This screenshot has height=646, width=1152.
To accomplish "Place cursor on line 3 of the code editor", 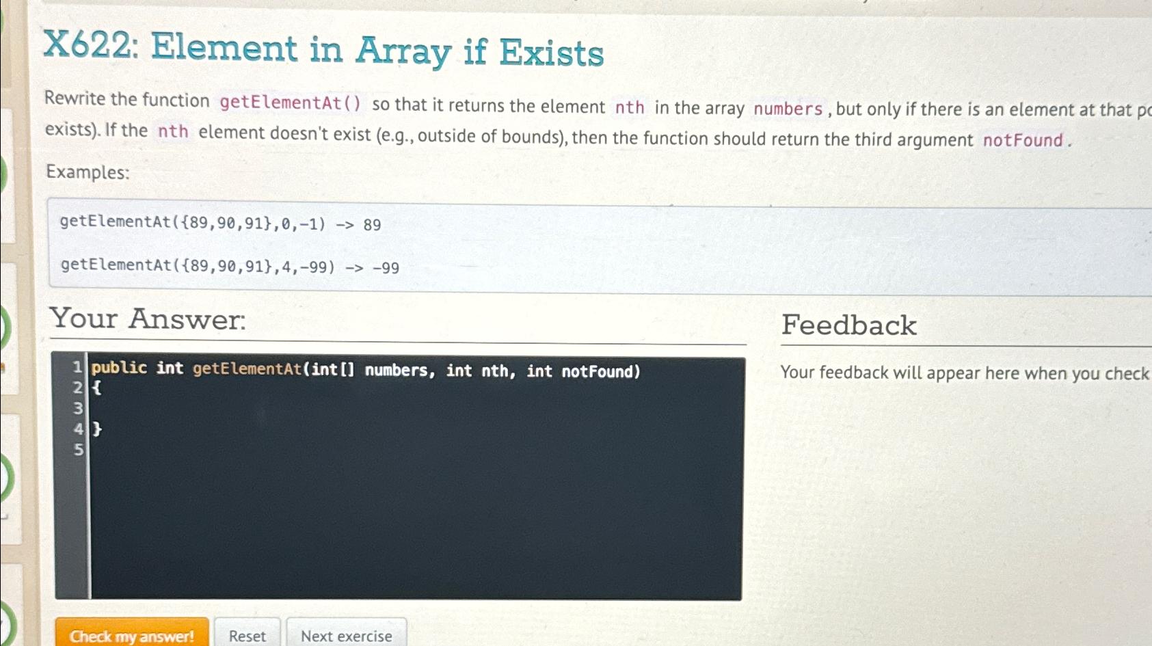I will 205,409.
